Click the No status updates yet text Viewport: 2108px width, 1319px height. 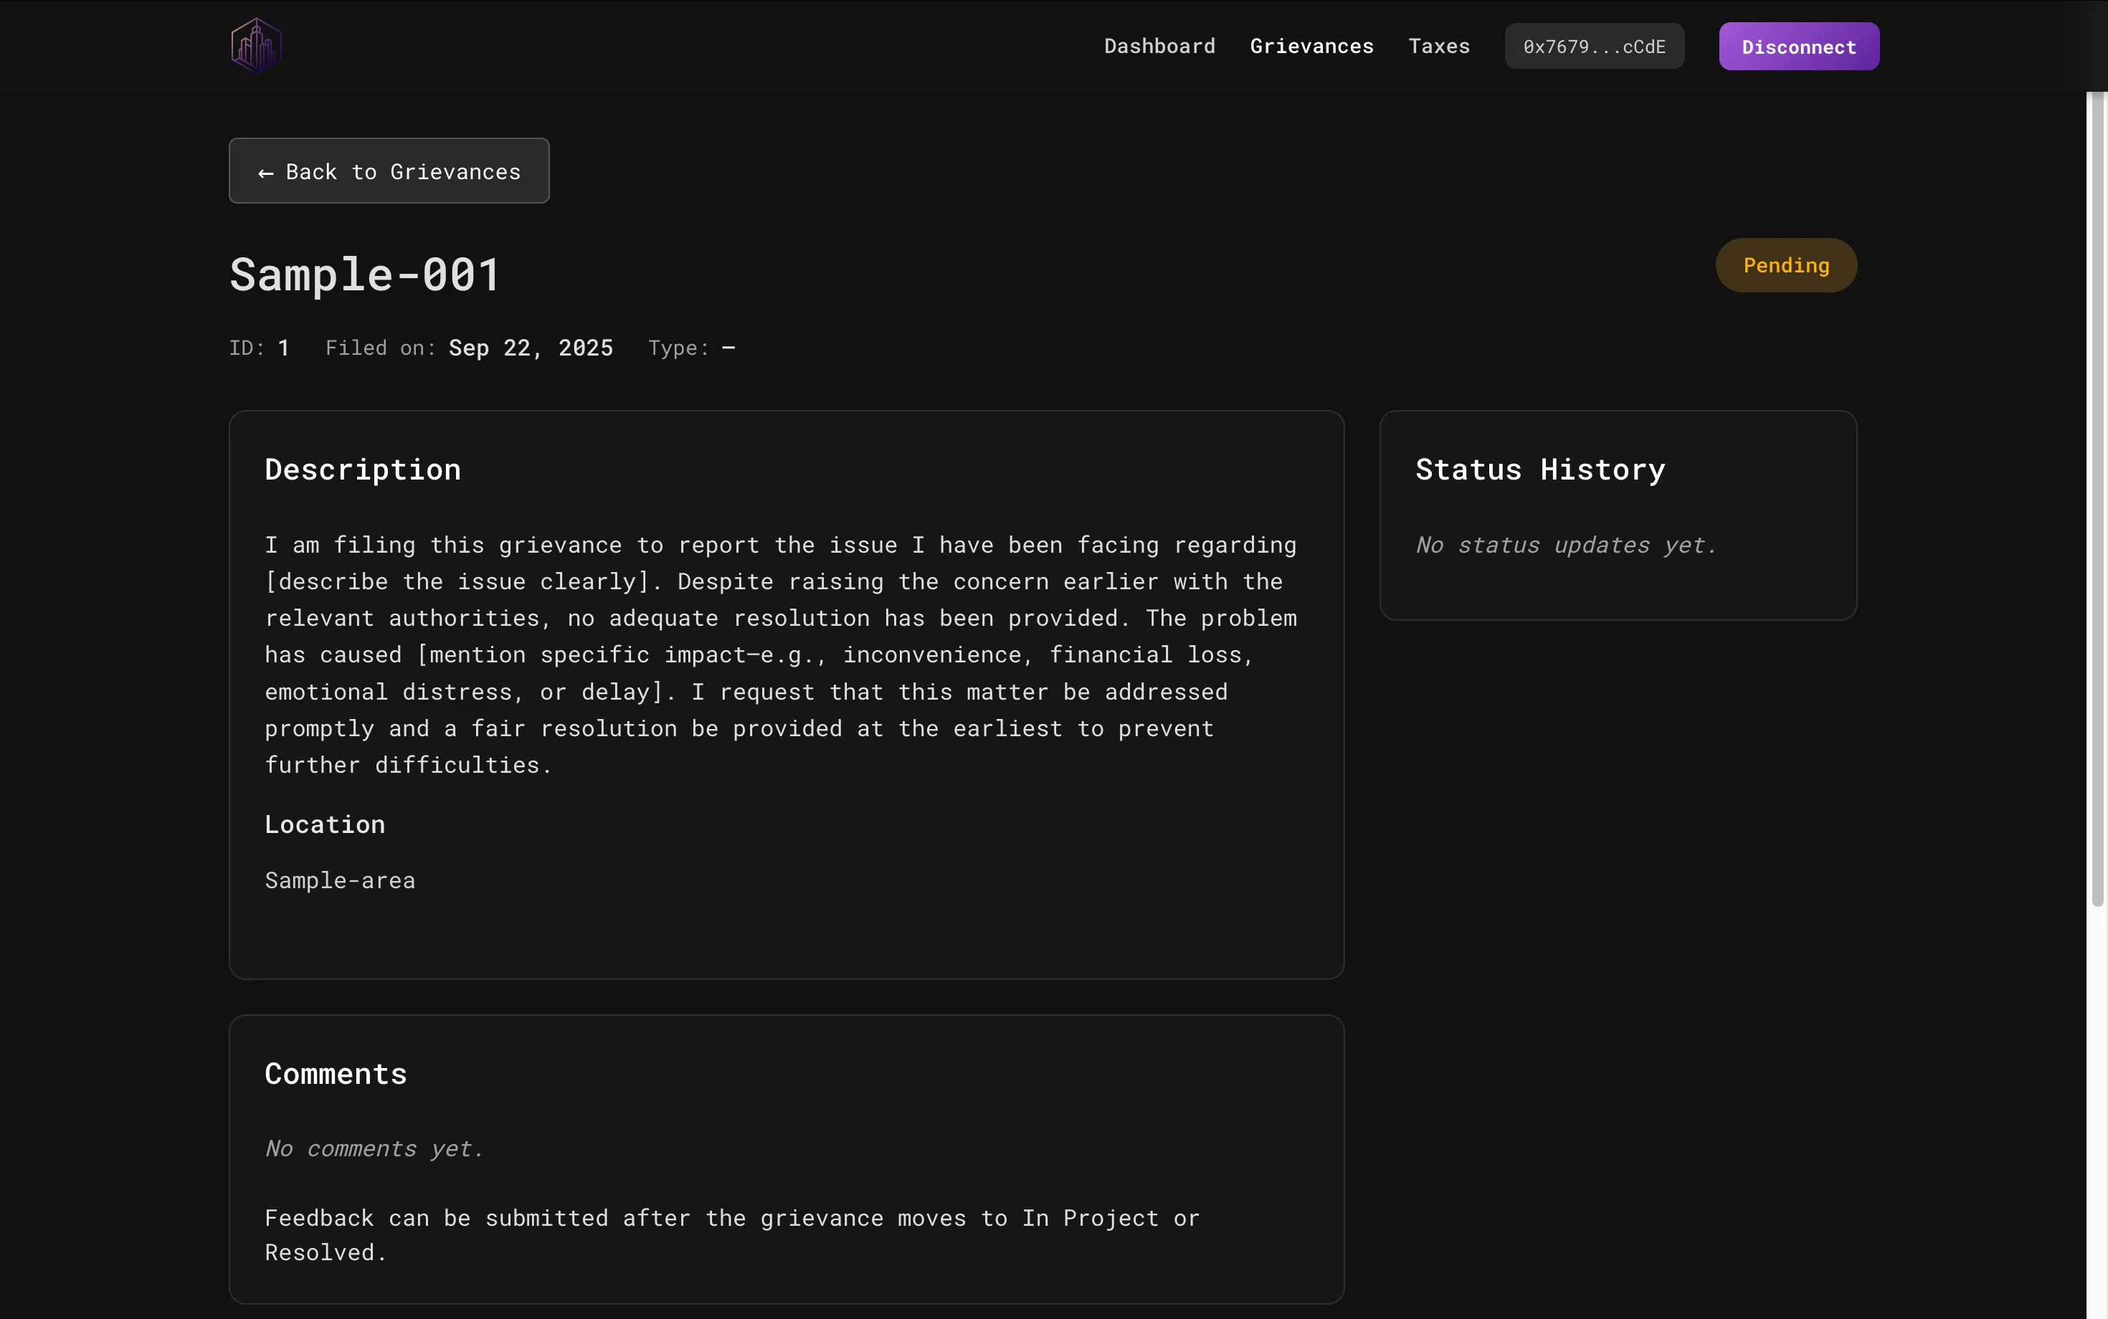coord(1565,546)
